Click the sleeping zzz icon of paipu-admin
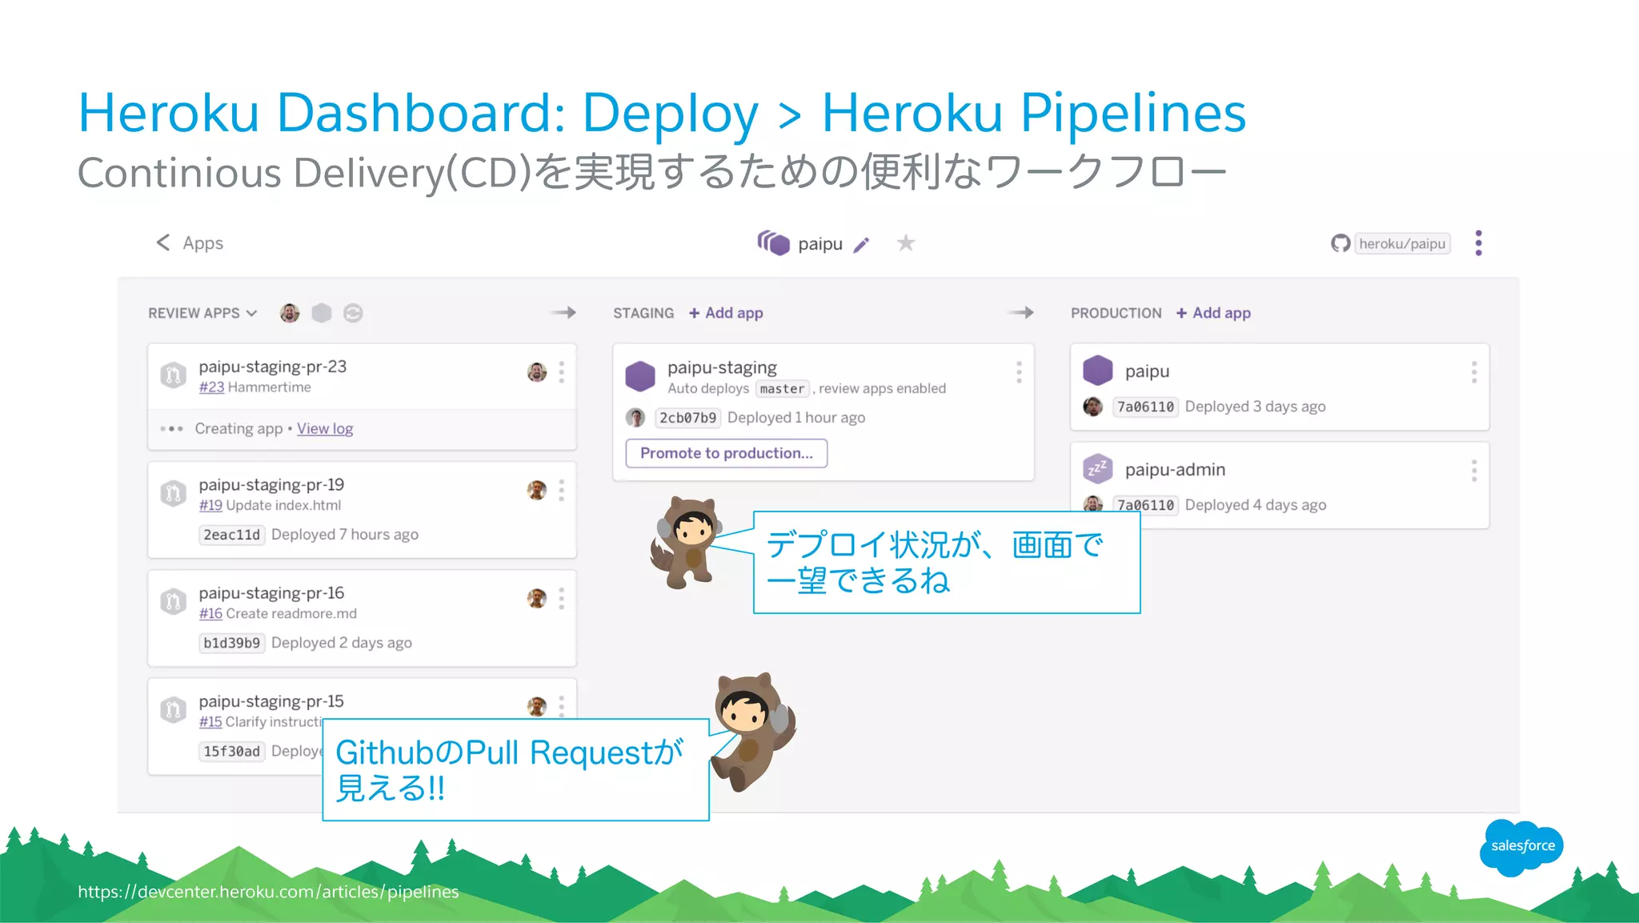Image resolution: width=1639 pixels, height=923 pixels. click(1098, 469)
